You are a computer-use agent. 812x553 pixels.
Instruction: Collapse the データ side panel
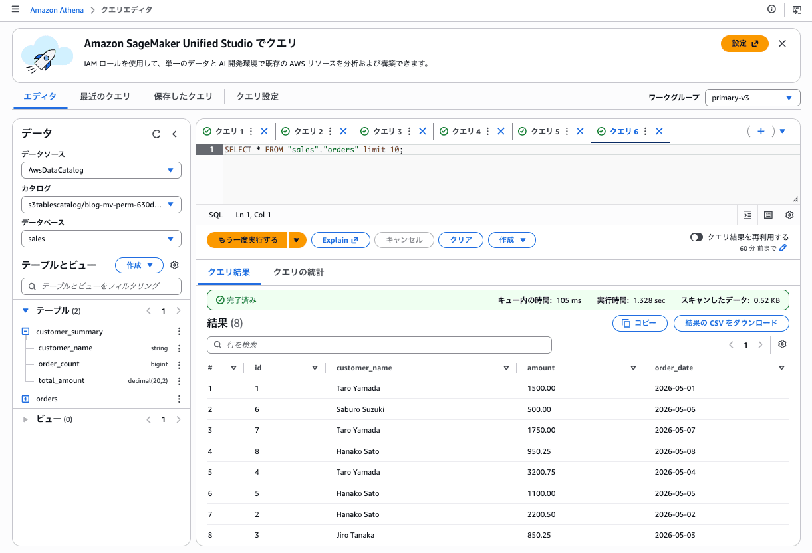175,134
